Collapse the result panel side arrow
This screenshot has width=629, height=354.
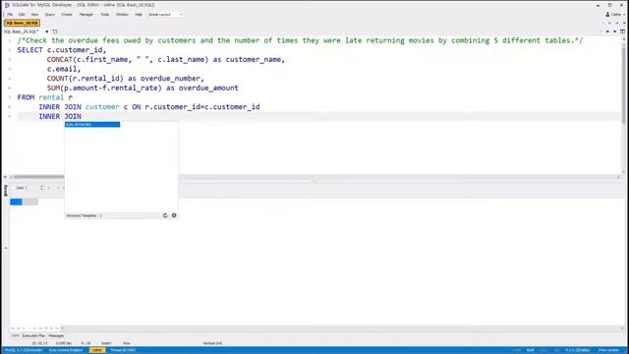click(x=6, y=248)
